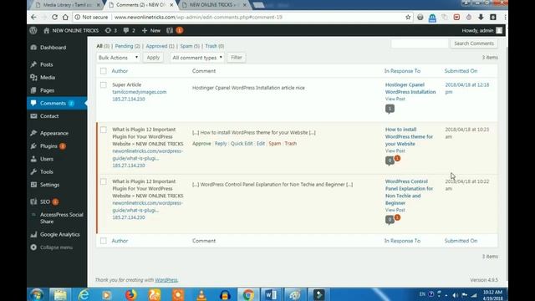Open tamilcomedyimages.com author link
Image resolution: width=535 pixels, height=301 pixels.
click(x=140, y=92)
